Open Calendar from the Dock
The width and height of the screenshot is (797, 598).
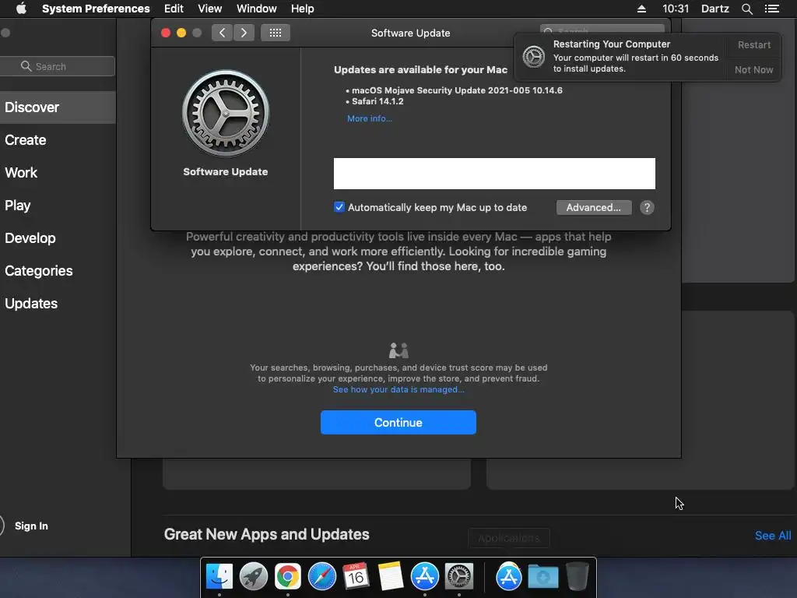[x=356, y=577]
